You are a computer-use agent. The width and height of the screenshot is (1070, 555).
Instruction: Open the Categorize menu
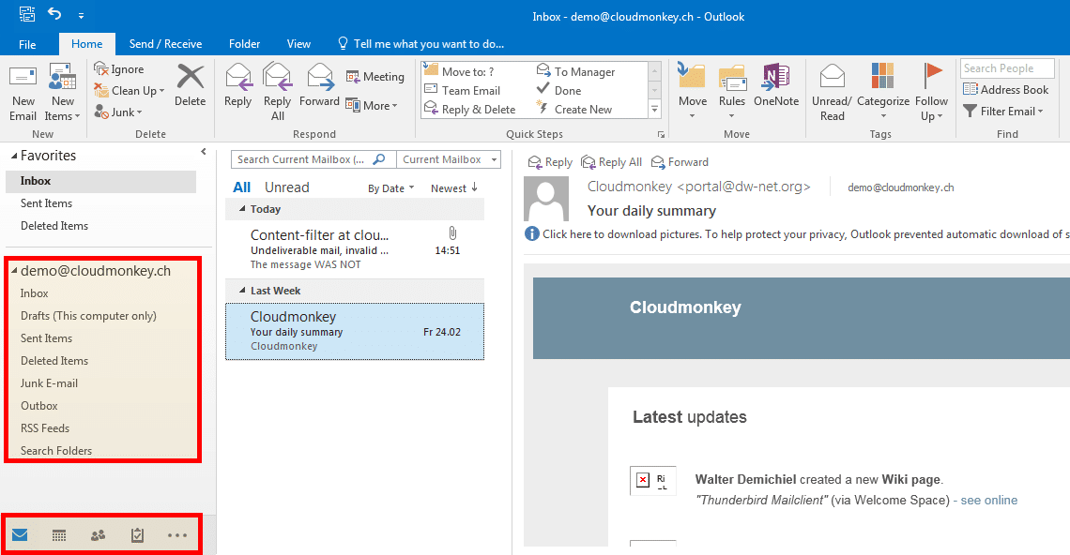tap(883, 91)
